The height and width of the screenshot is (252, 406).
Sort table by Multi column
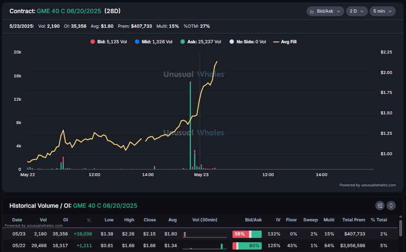click(x=329, y=220)
